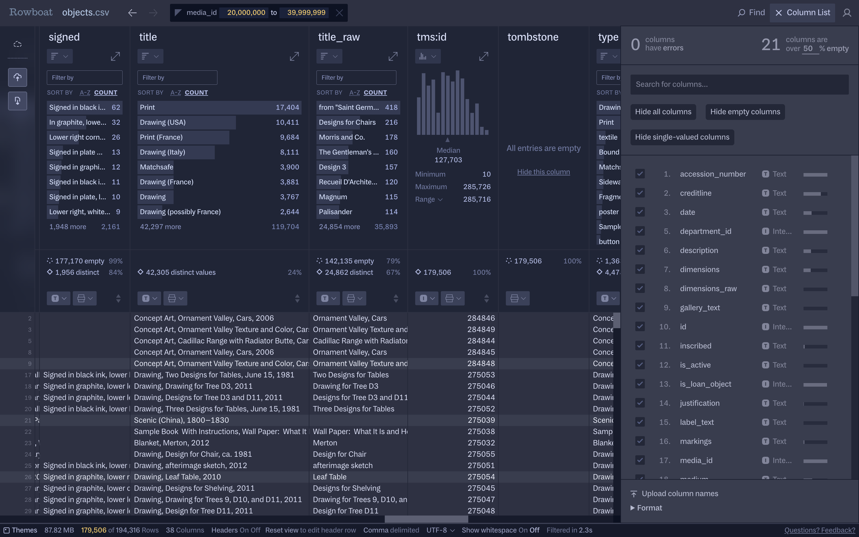This screenshot has height=537, width=859.
Task: Open the tms:id histogram view dropdown
Action: pos(428,56)
